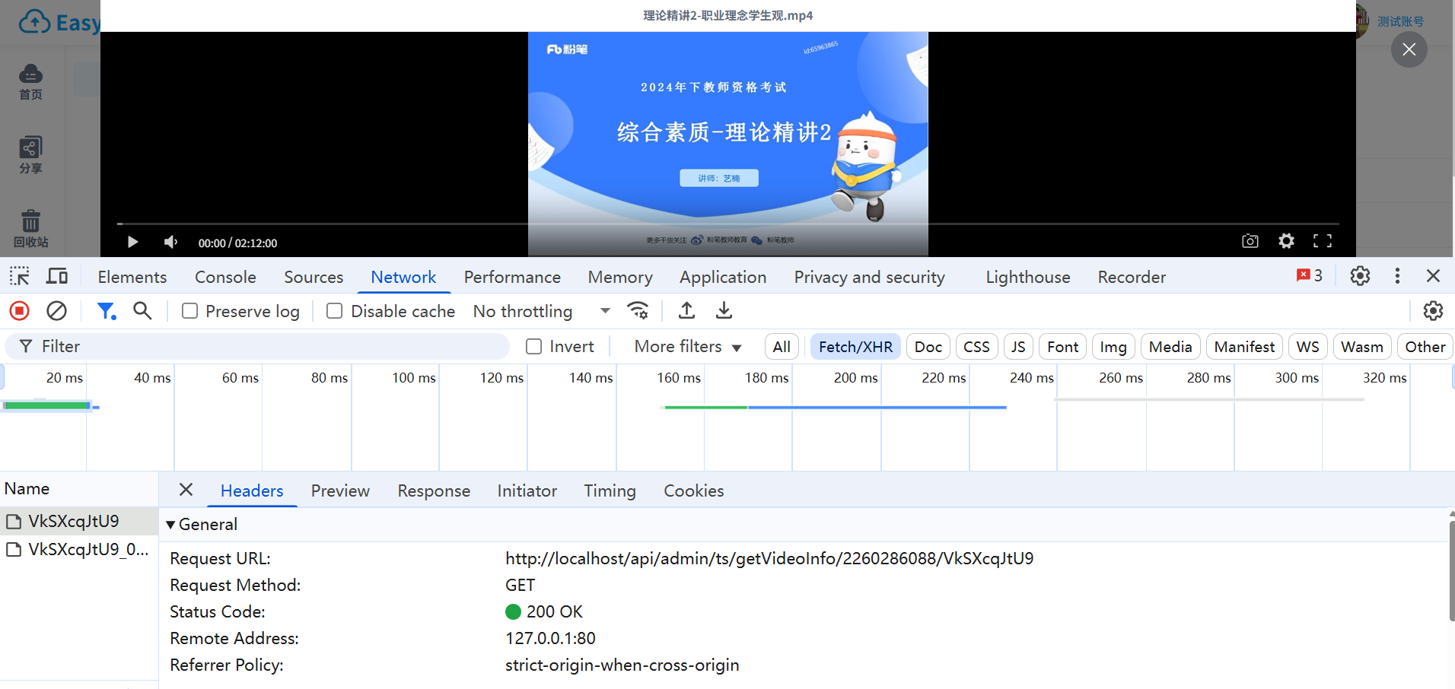This screenshot has width=1455, height=689.
Task: Select the All request type filter
Action: click(x=782, y=347)
